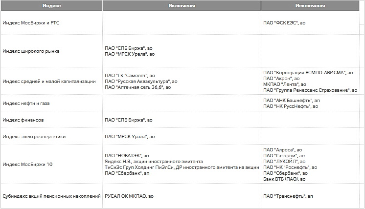The height and width of the screenshot is (209, 365).
Task: Select the Индекс МосБиржи и РТС row label
Action: coord(31,23)
